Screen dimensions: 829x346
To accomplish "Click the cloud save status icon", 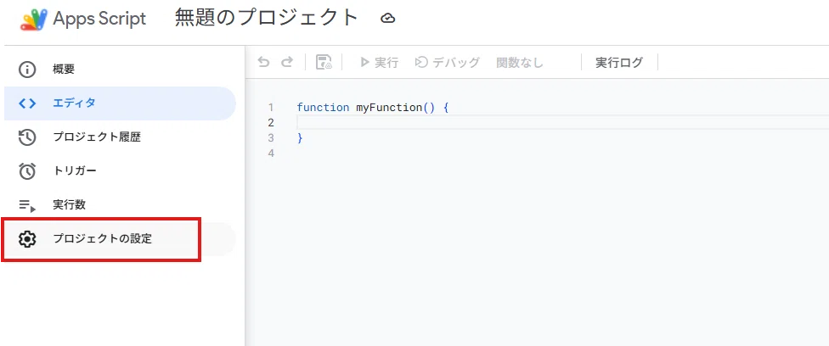I will tap(388, 19).
